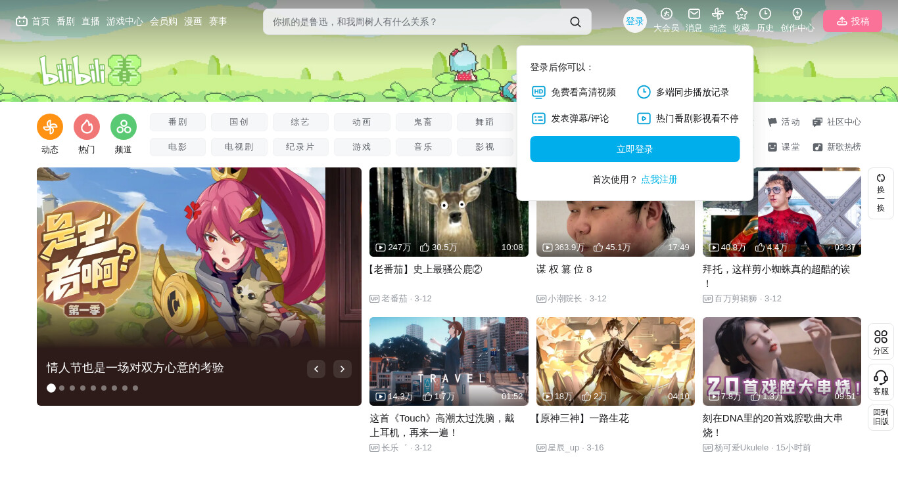Open the 20首戏腔大串烧 thumbnail
This screenshot has height=478, width=898.
pos(782,362)
